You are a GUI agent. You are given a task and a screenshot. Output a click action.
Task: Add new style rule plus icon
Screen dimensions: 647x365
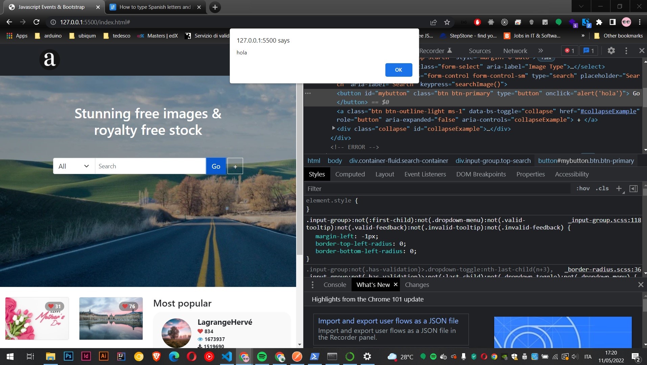coord(619,189)
